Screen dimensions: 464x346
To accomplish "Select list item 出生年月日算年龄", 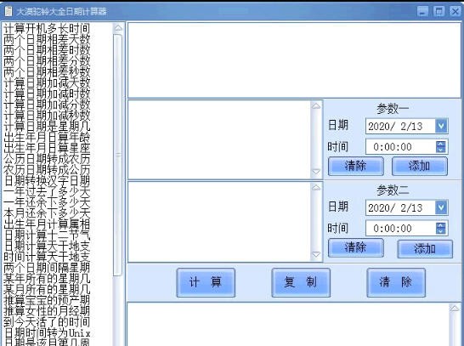I will click(47, 138).
